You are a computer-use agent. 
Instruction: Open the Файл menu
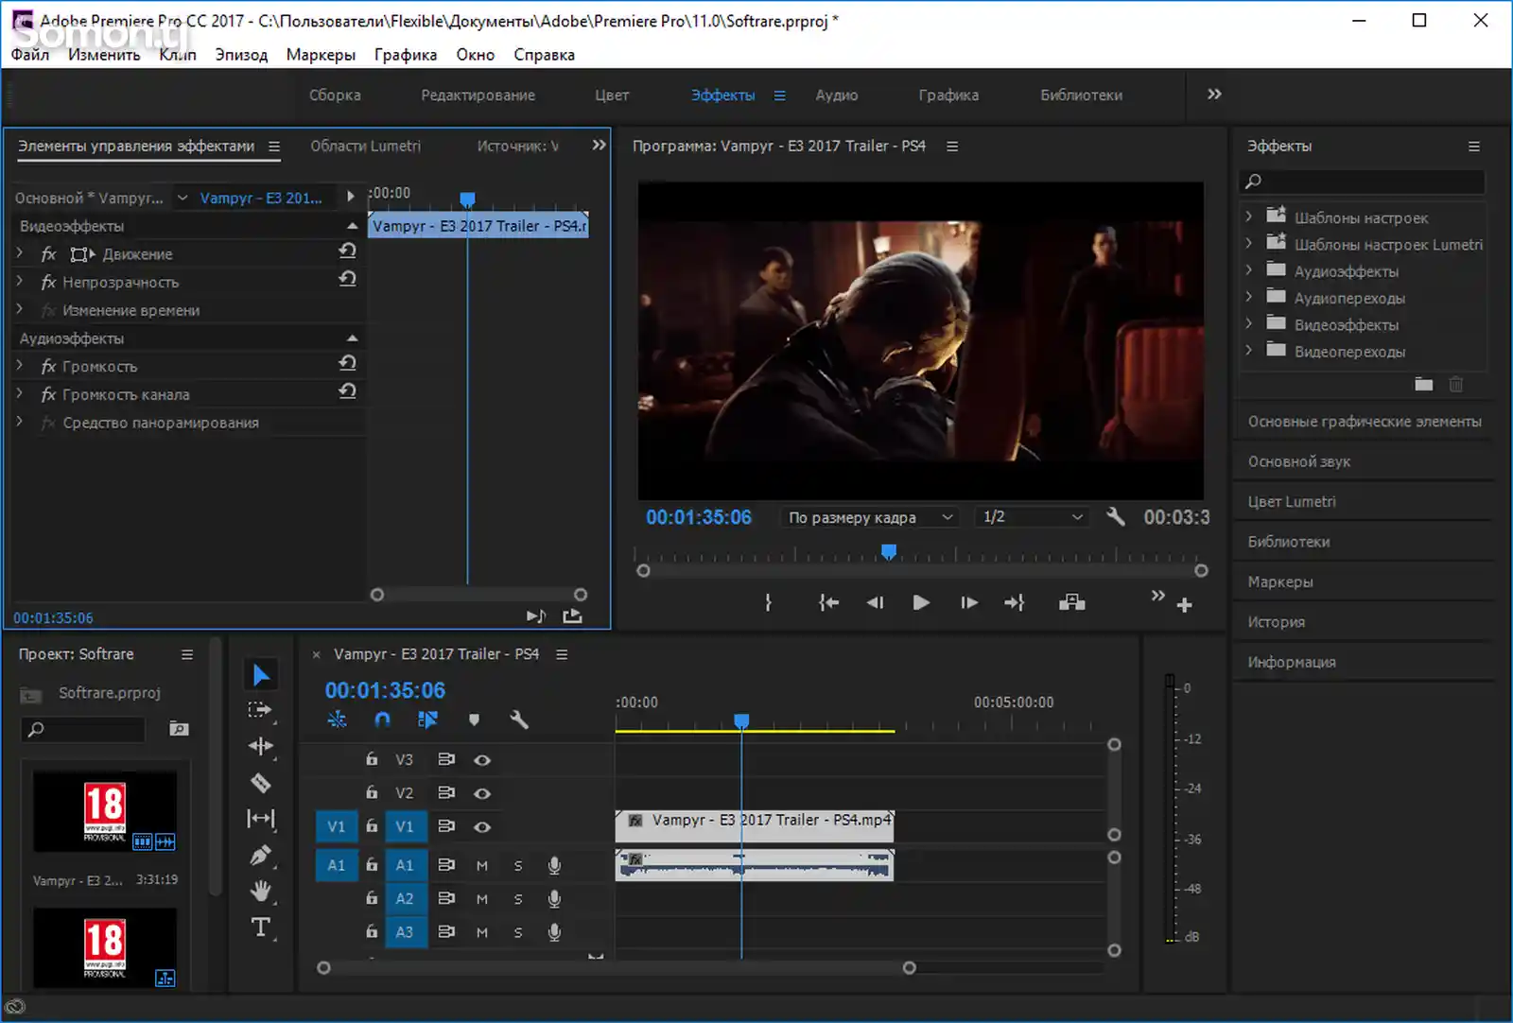click(30, 55)
